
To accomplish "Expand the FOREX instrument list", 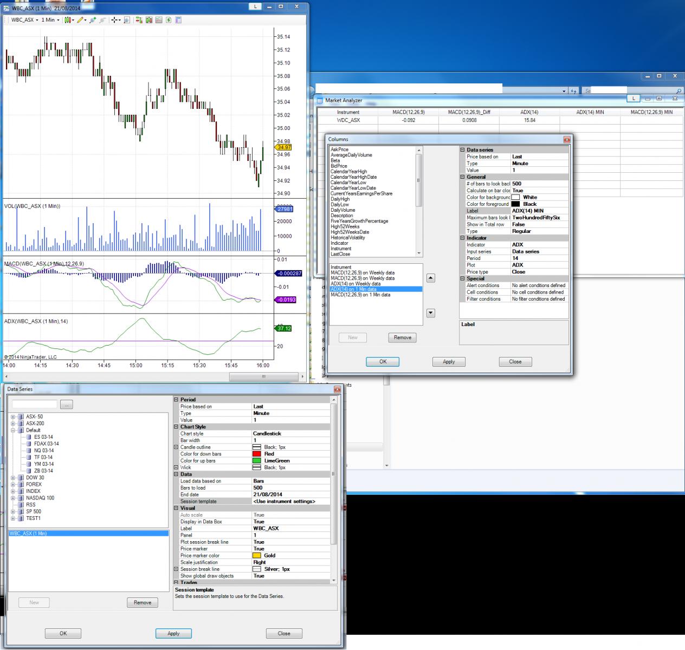I will tap(13, 485).
